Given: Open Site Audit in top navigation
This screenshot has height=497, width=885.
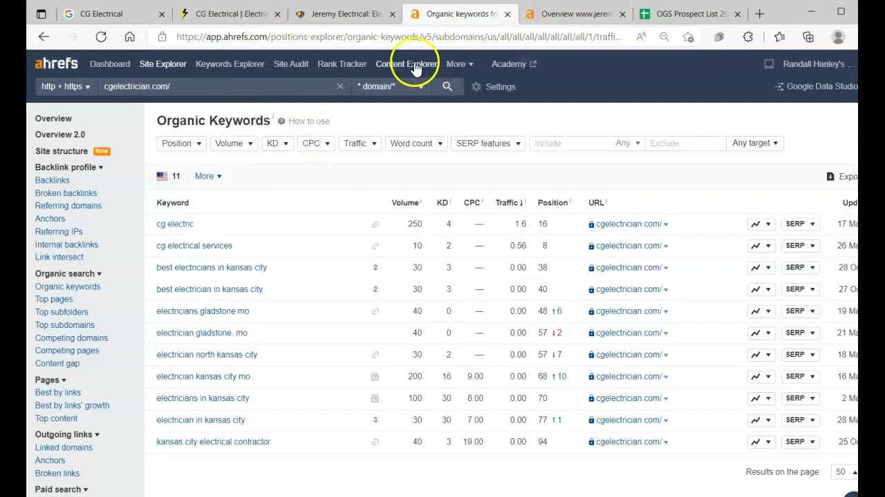Looking at the screenshot, I should 291,64.
